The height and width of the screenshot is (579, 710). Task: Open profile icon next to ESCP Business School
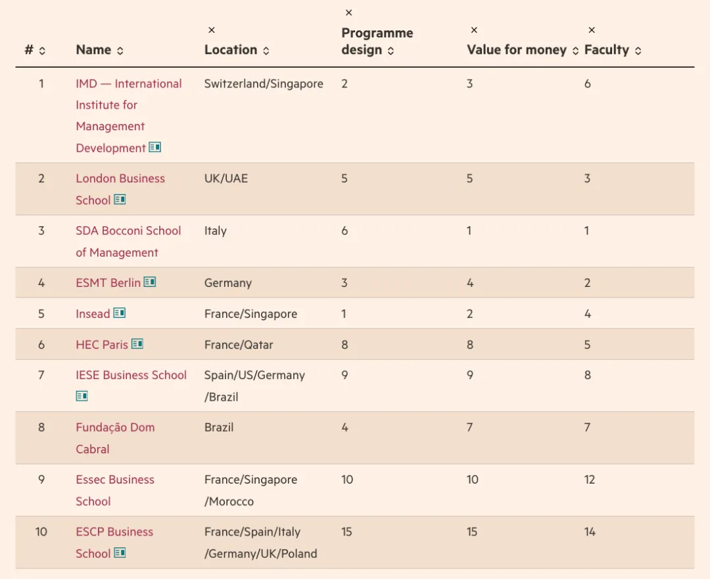120,553
